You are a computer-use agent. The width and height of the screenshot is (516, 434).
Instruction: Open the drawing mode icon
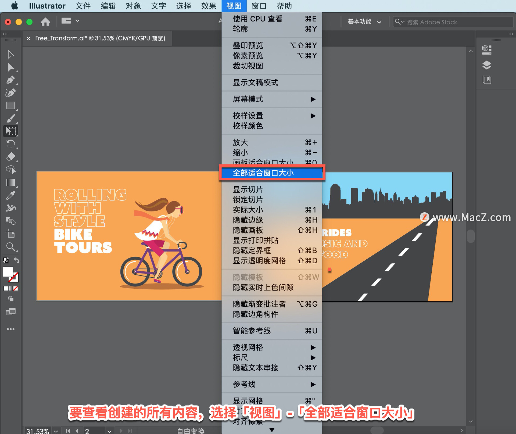point(11,299)
